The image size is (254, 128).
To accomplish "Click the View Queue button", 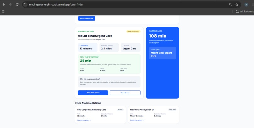I will coord(125,93).
